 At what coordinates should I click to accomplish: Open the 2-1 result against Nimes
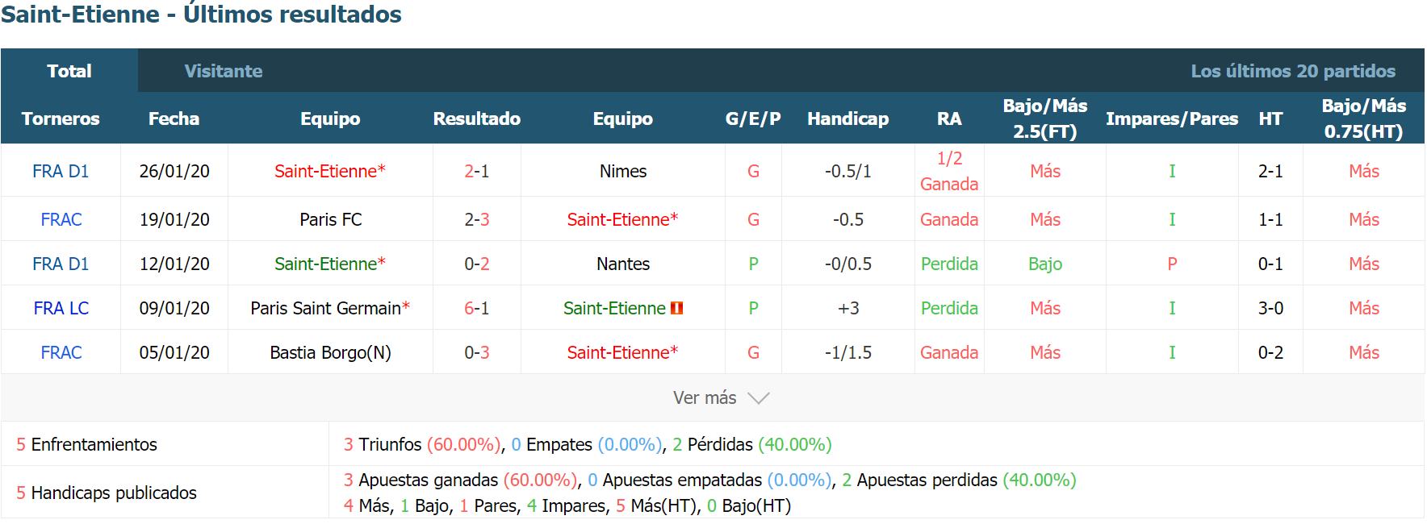tap(477, 171)
